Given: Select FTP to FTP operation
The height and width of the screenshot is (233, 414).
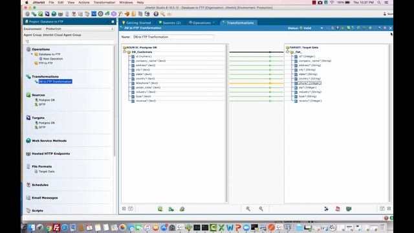Looking at the screenshot, I should pos(46,63).
